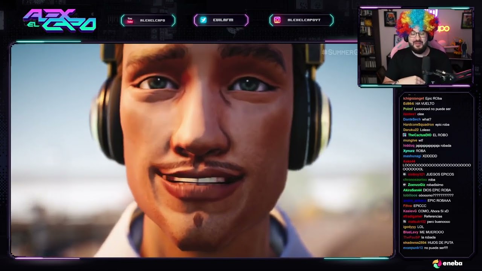The image size is (482, 271).
Task: Click the message 'COMO, Ahora Si xD'
Action: [433, 211]
